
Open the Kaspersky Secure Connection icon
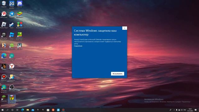(4, 89)
